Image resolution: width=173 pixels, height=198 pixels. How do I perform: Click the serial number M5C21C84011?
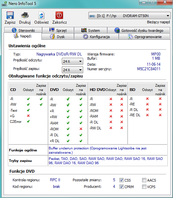click(149, 69)
